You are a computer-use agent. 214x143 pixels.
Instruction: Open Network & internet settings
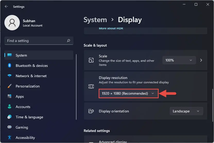39,76
